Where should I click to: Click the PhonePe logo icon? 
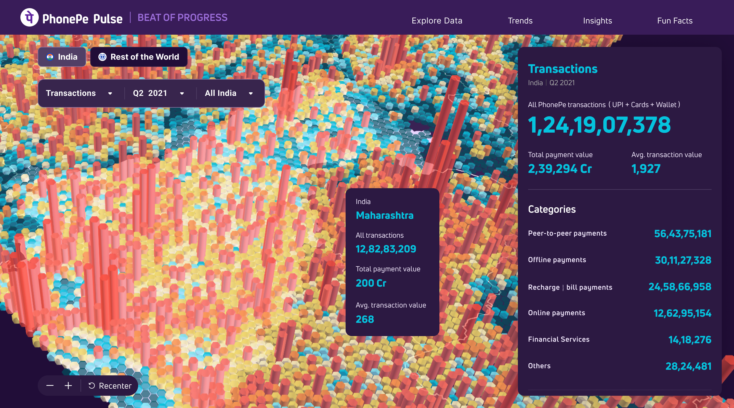(x=29, y=18)
